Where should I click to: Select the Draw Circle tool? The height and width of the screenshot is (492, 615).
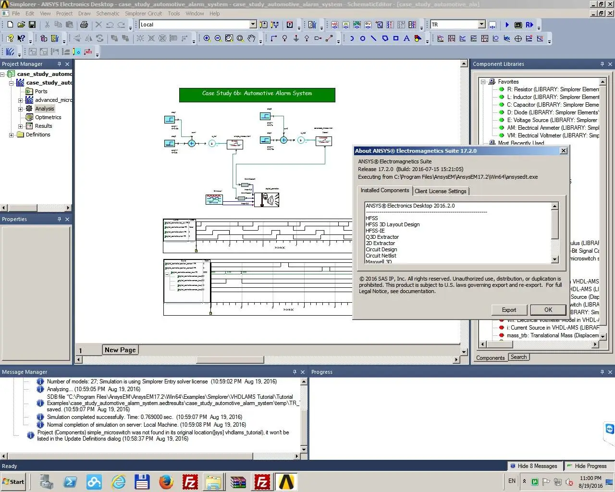[363, 38]
